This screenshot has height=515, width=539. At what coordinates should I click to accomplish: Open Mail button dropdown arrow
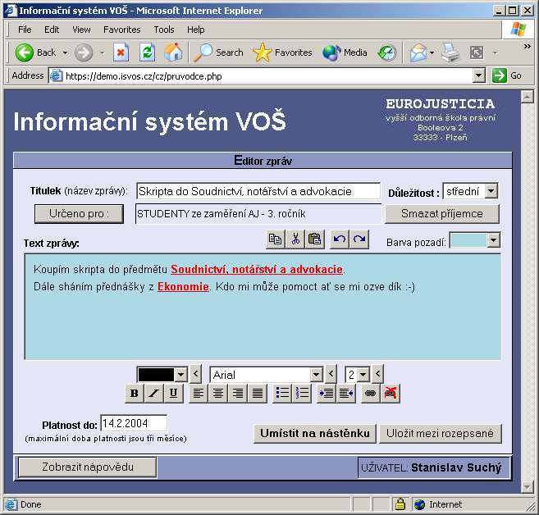432,53
